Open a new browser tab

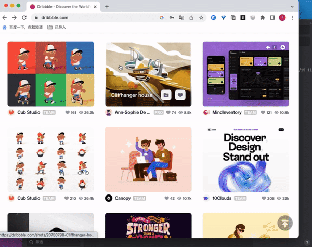[x=107, y=7]
